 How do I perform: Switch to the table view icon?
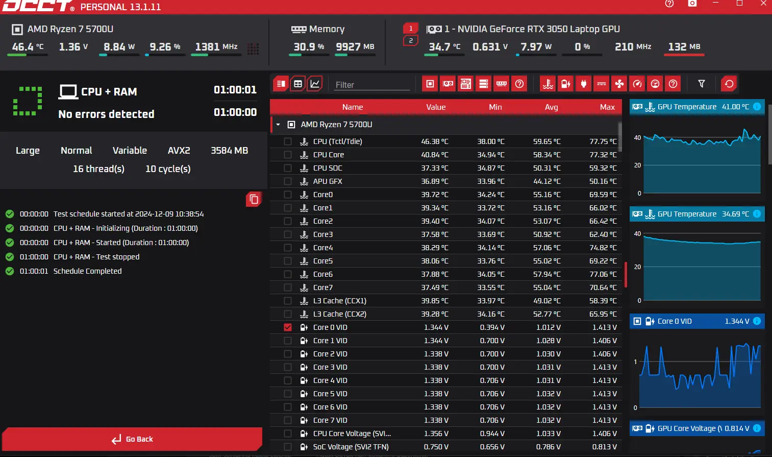point(298,84)
